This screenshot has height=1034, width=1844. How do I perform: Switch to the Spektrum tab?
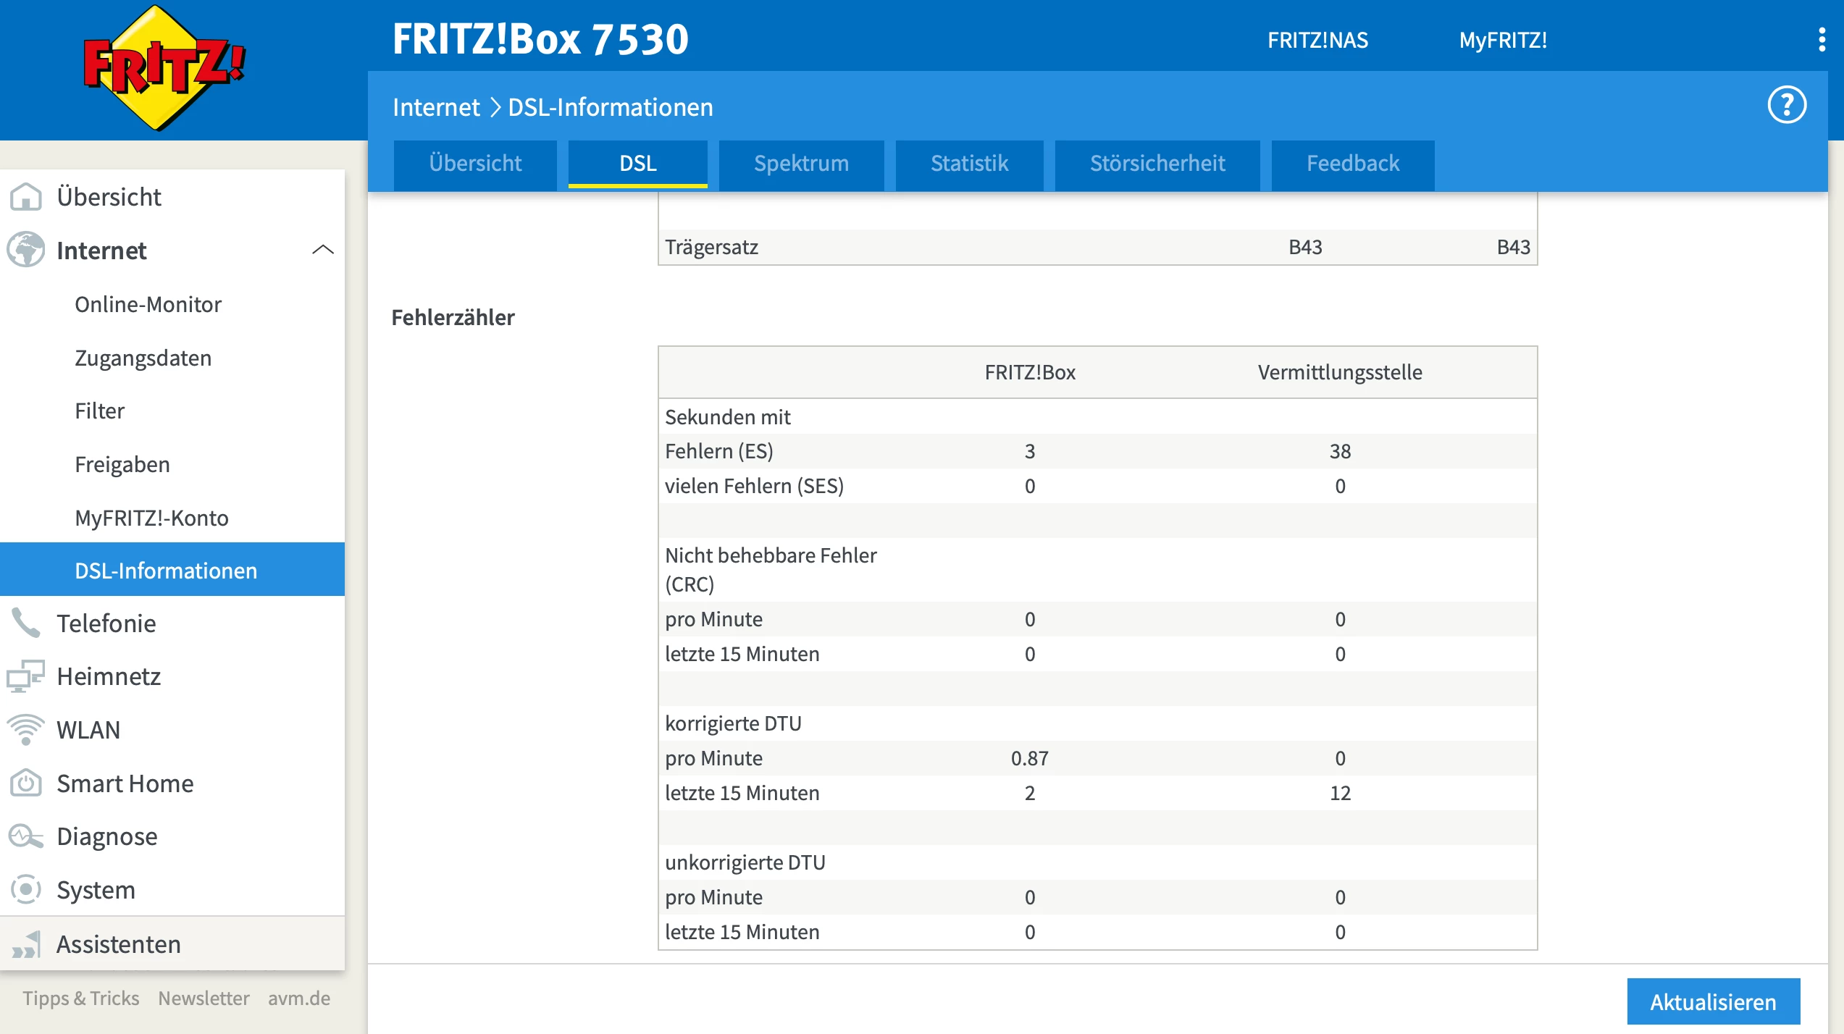click(801, 164)
